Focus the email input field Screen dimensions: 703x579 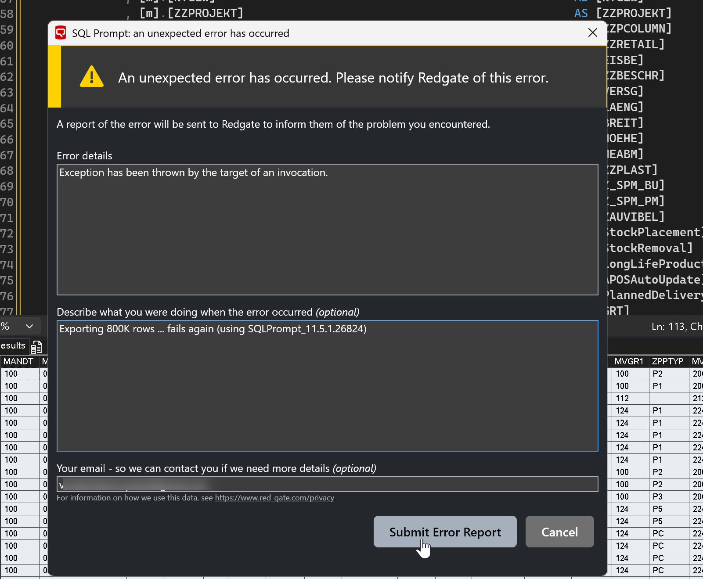point(327,484)
